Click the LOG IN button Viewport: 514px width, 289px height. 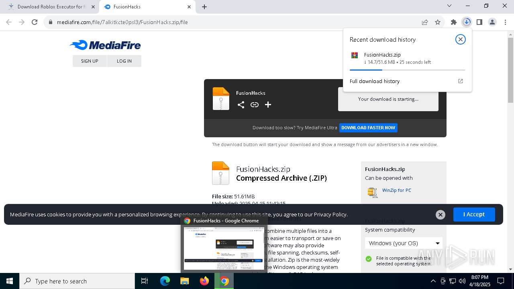124,61
